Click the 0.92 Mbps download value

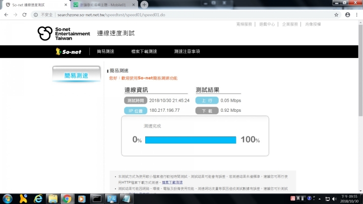click(231, 110)
